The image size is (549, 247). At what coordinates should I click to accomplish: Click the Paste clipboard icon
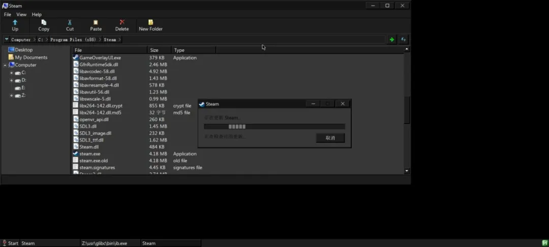[x=96, y=22]
